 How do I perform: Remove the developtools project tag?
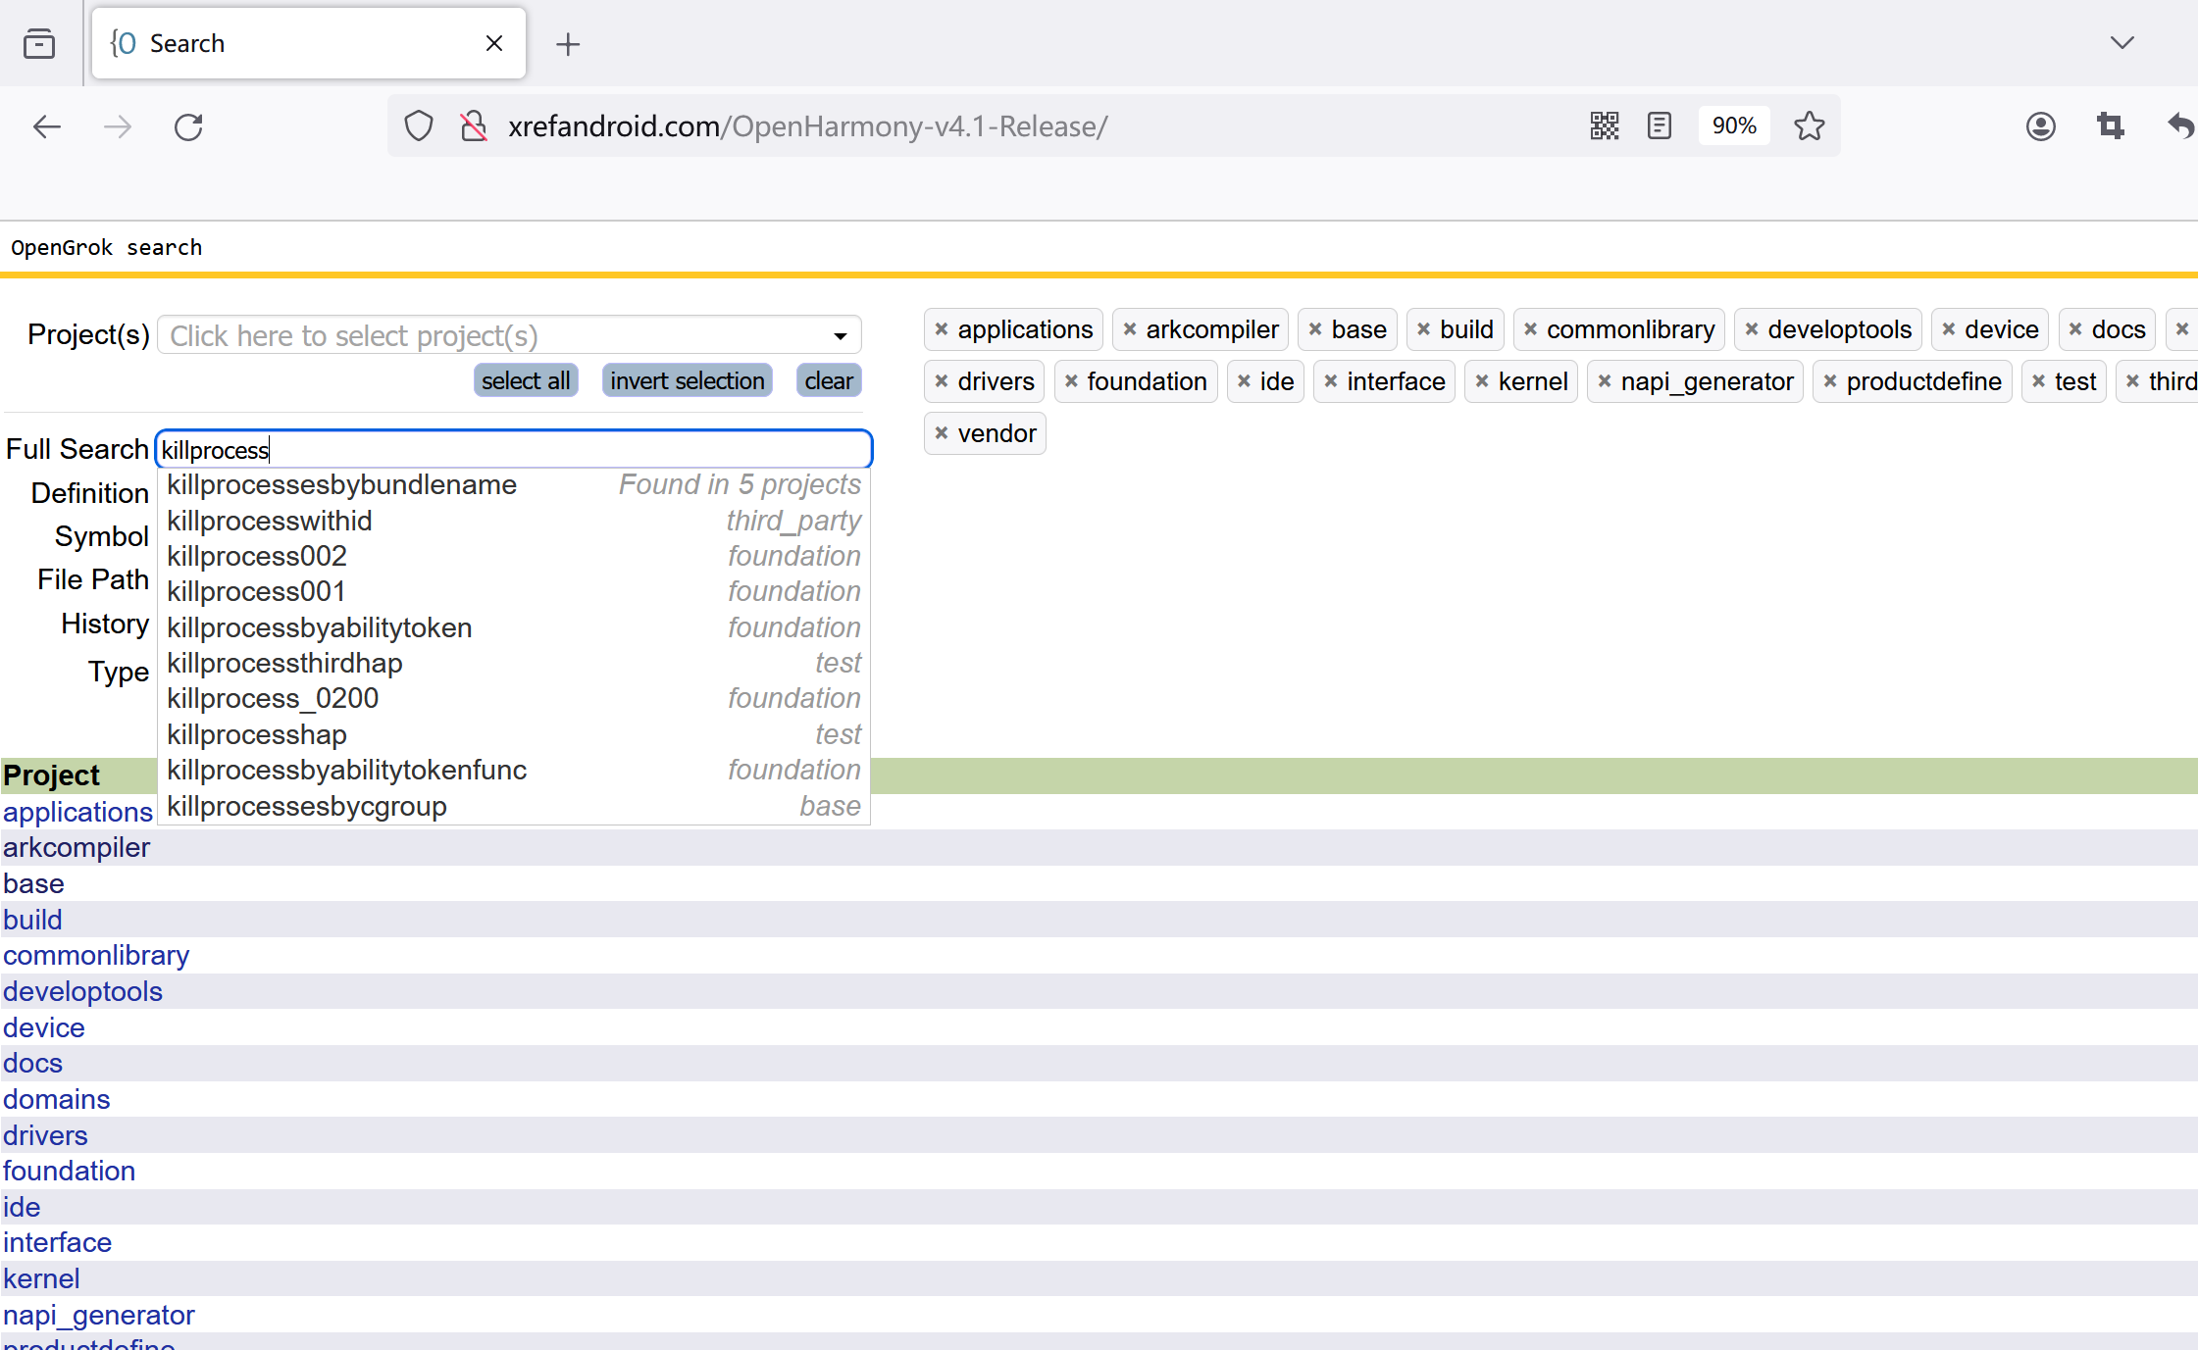pos(1752,329)
